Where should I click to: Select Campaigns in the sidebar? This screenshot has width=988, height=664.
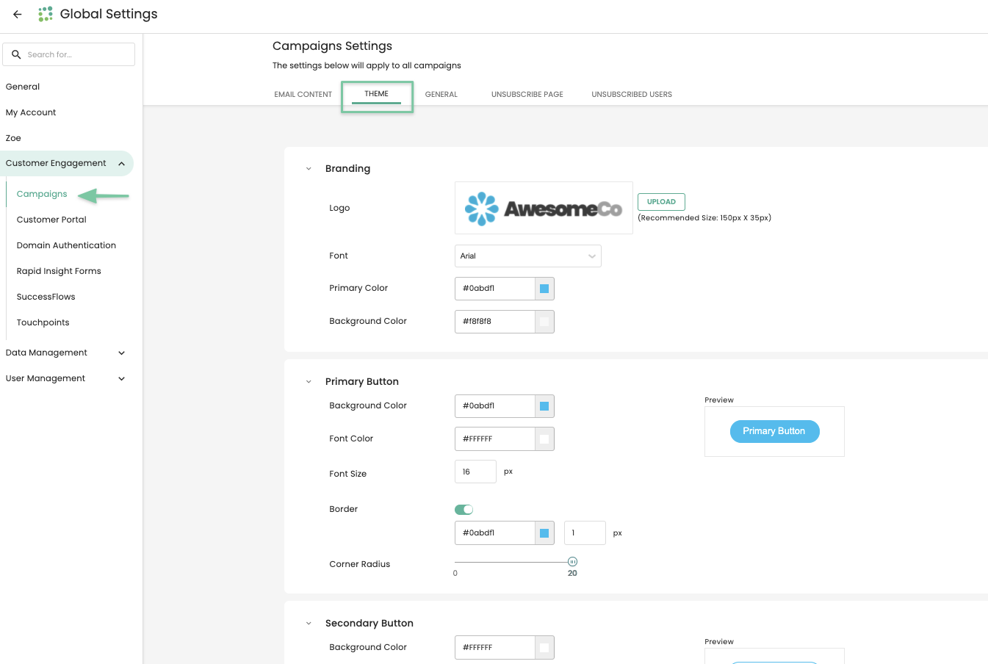[x=42, y=194]
